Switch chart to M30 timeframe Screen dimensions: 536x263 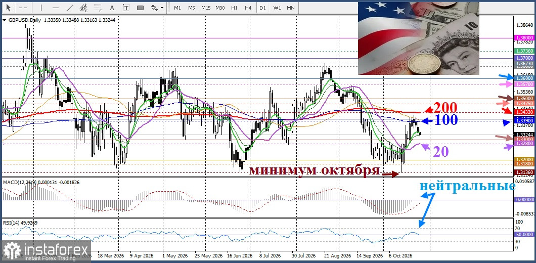pos(220,8)
